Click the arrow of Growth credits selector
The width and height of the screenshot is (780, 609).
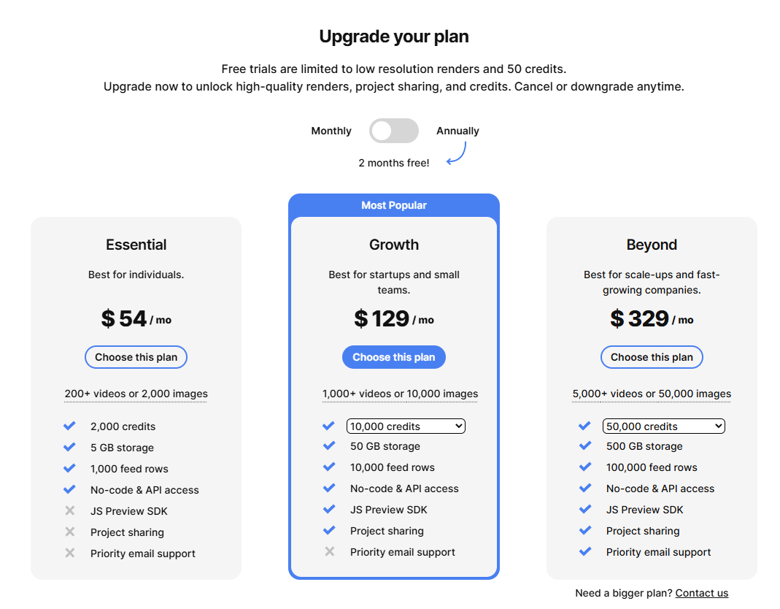tap(458, 426)
